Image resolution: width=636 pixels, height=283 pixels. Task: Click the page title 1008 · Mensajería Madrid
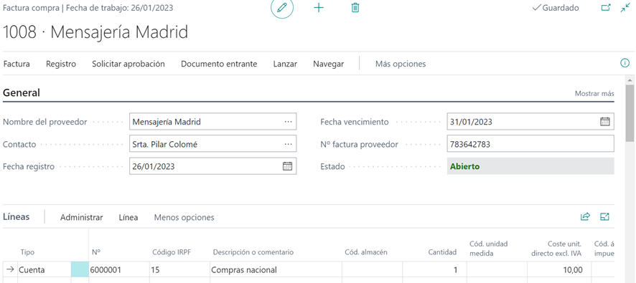[x=95, y=32]
